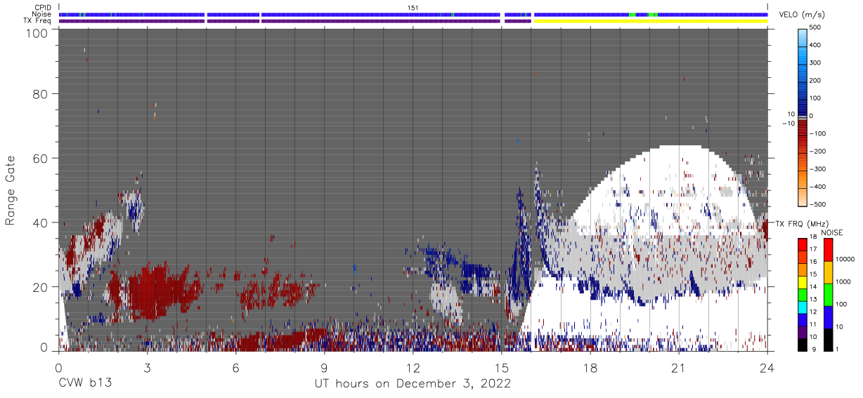Click the 'CVW b13' radar beam label
The width and height of the screenshot is (863, 398).
84,383
